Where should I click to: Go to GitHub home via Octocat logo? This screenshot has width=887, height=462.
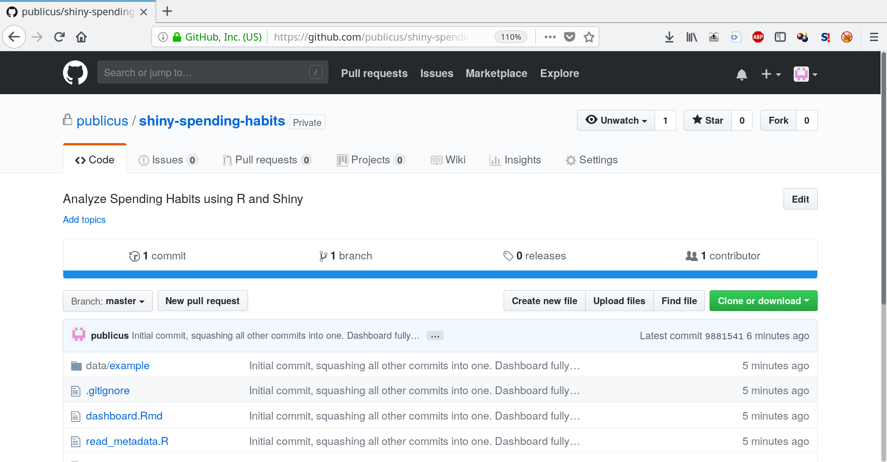tap(75, 72)
